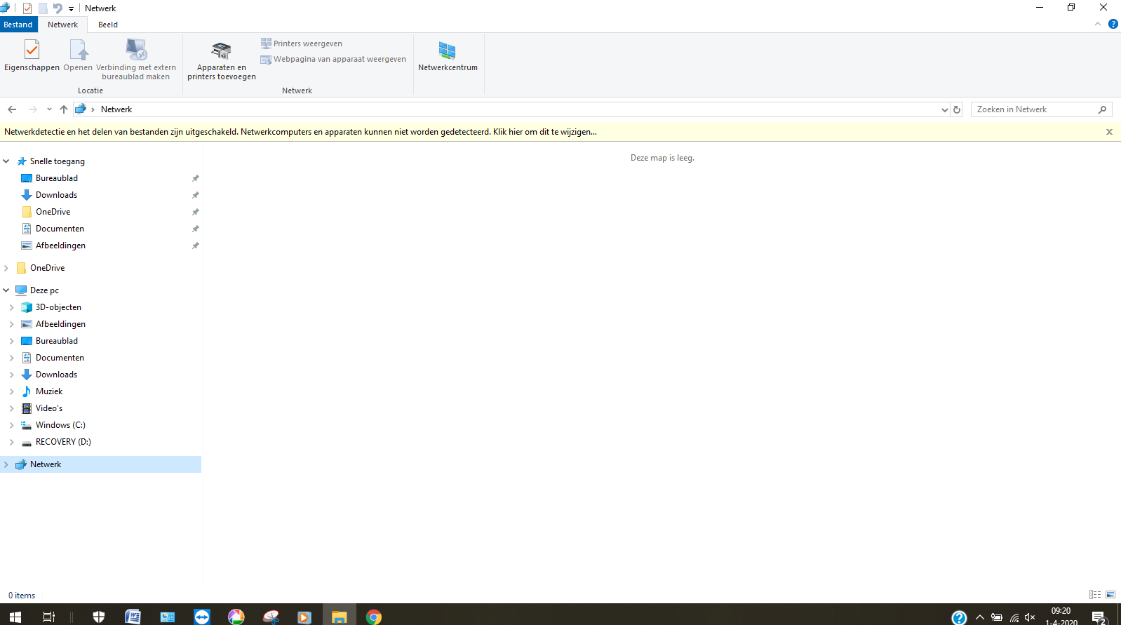
Task: Go up one folder level
Action: (64, 109)
